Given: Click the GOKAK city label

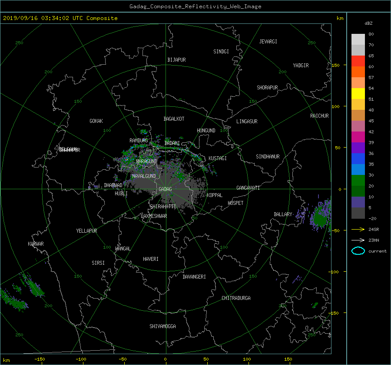Looking at the screenshot, I should tap(96, 121).
